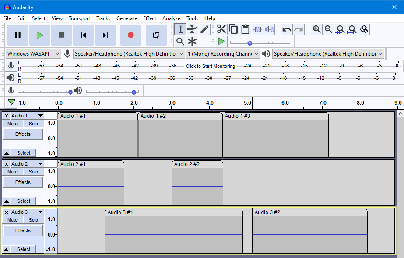This screenshot has height=258, width=404.
Task: Open Effects for Audio 2 track
Action: click(x=23, y=183)
